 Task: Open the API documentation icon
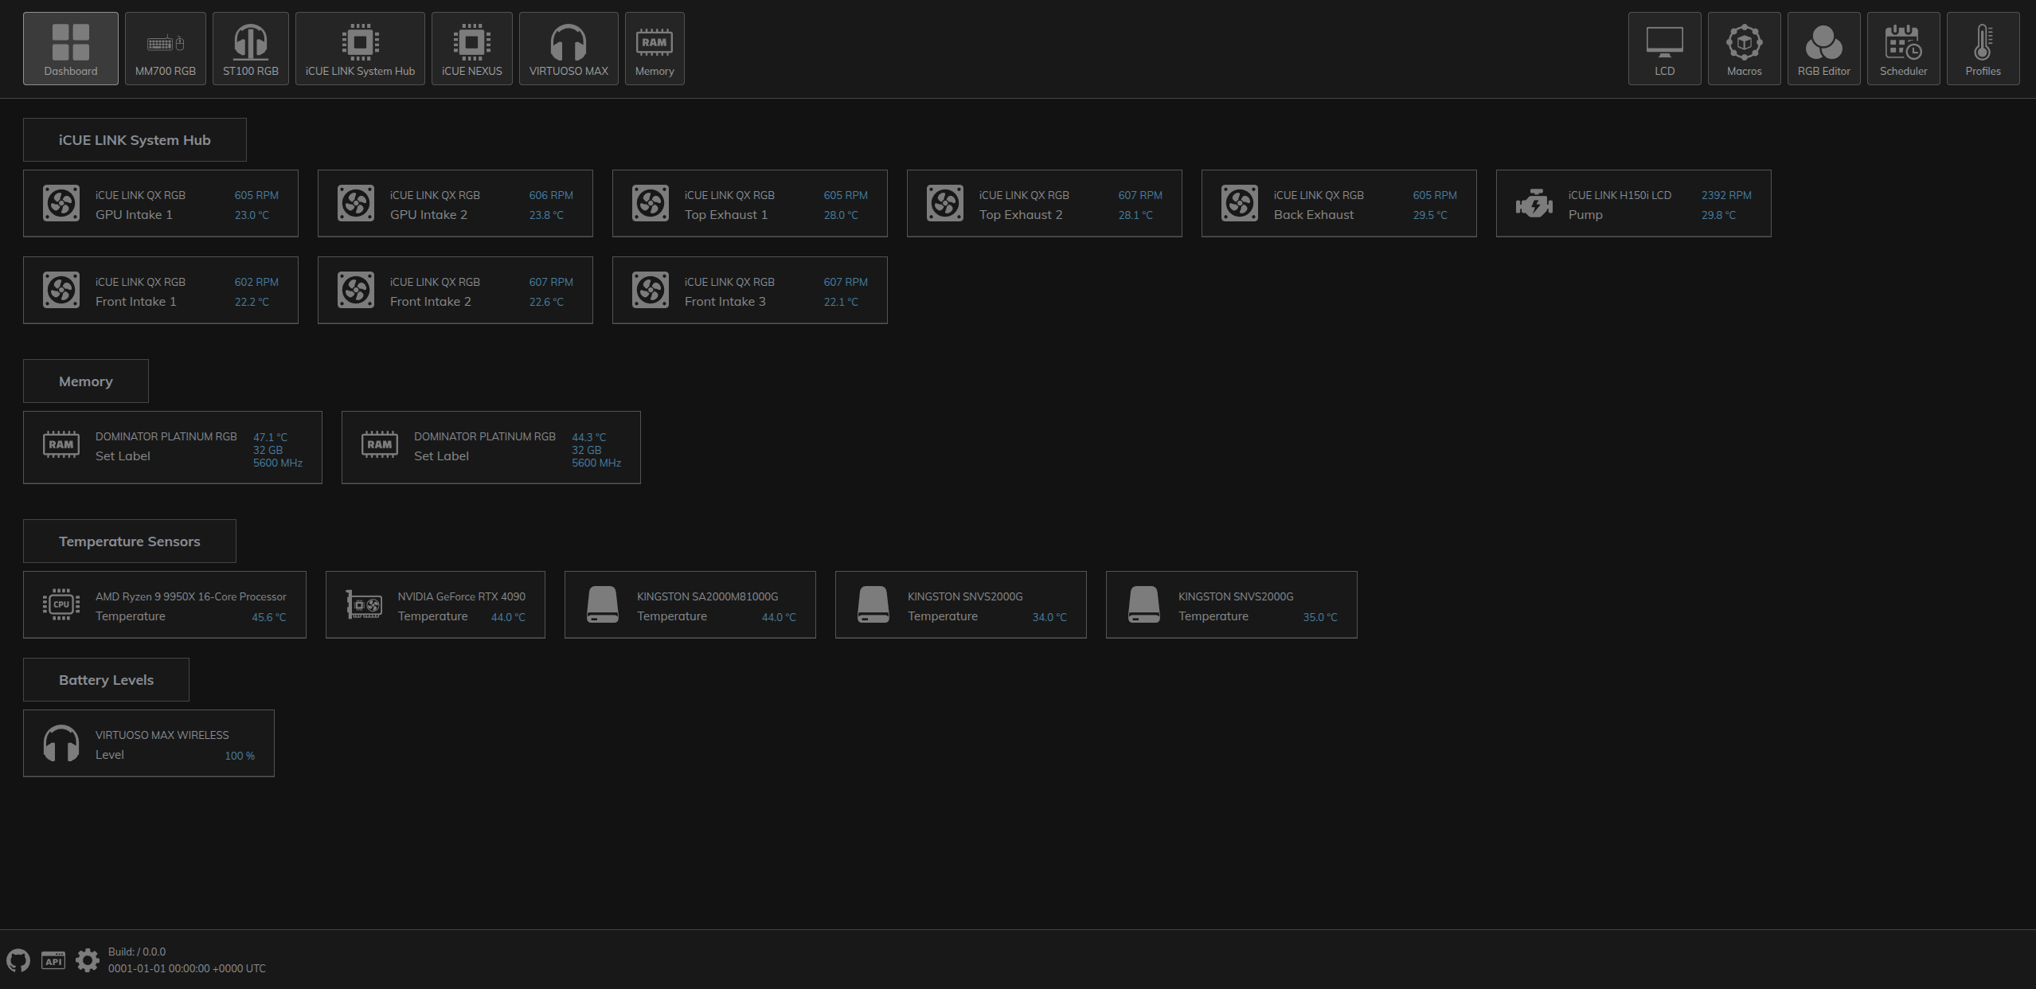pyautogui.click(x=53, y=960)
